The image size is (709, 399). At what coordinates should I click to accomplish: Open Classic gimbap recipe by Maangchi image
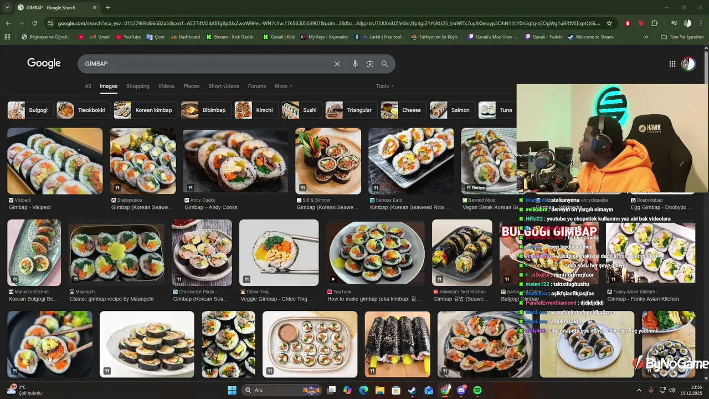116,253
